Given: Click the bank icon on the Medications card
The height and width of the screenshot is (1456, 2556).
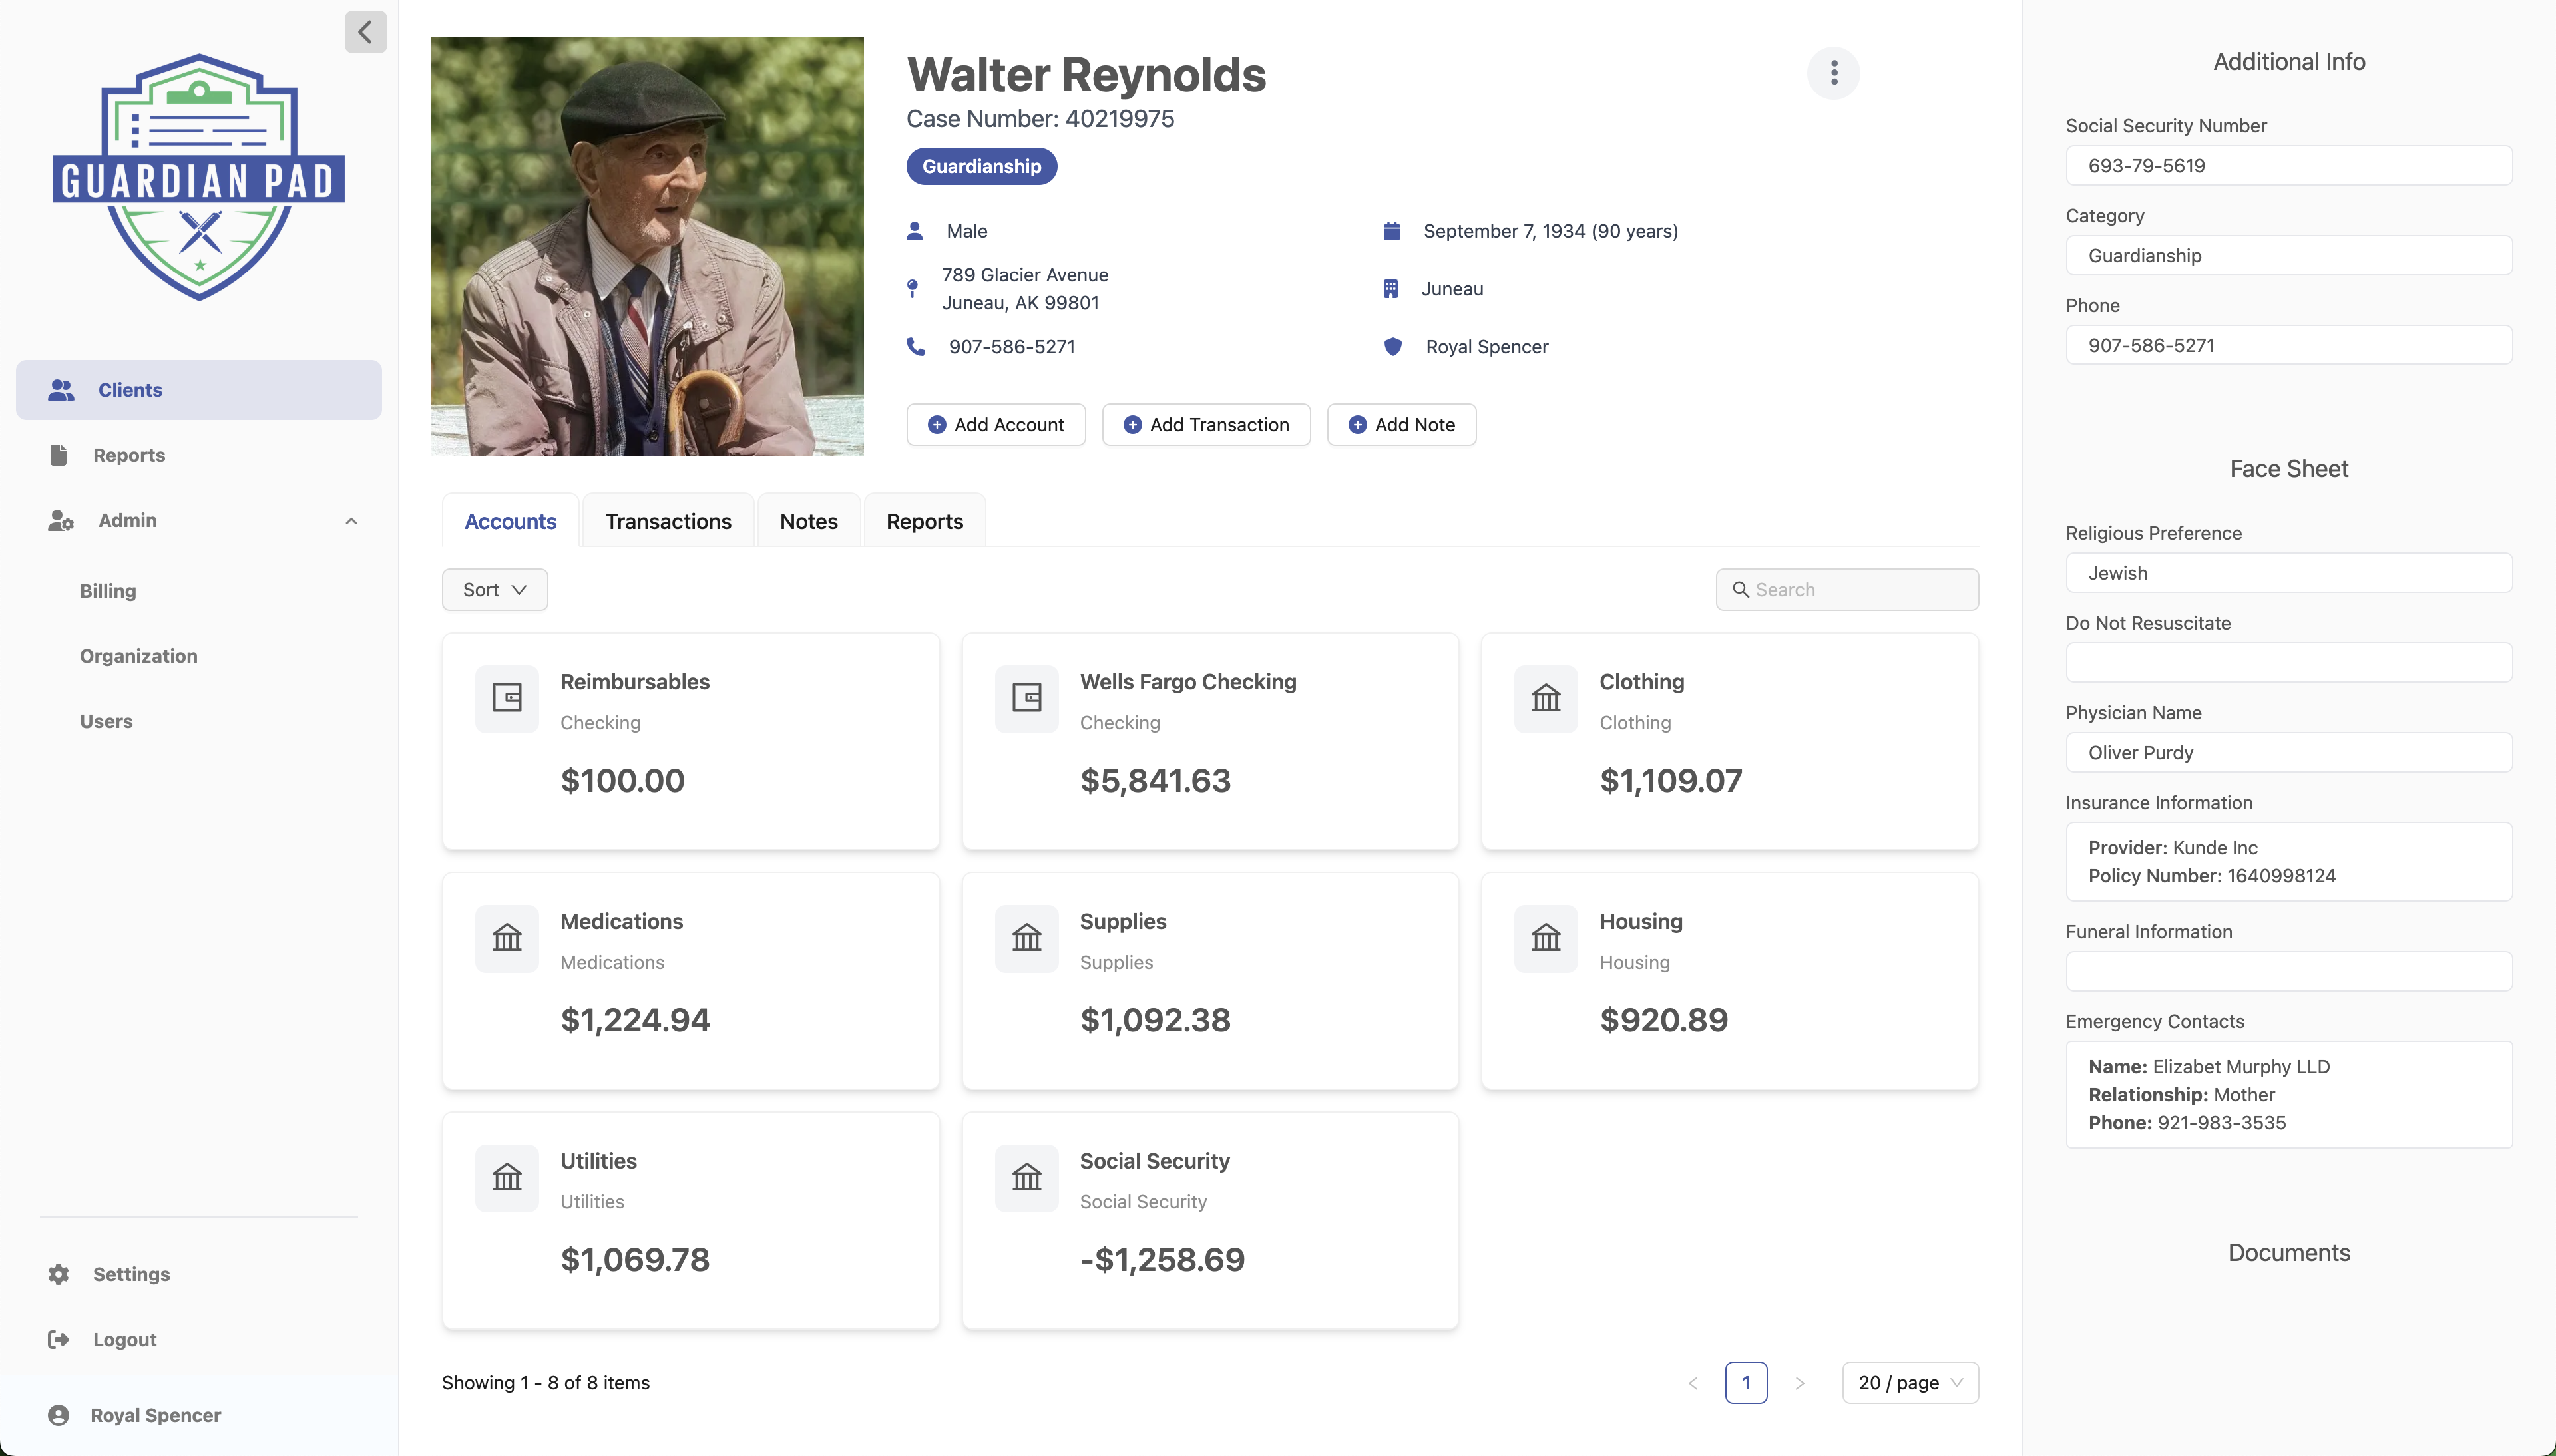Looking at the screenshot, I should point(507,938).
